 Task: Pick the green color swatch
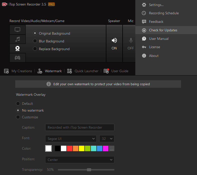pos(88,148)
